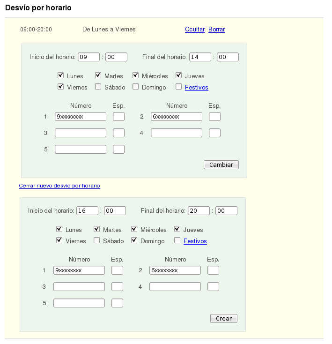Toggle the Festivos checkbox in first schedule
The image size is (332, 344).
point(178,87)
